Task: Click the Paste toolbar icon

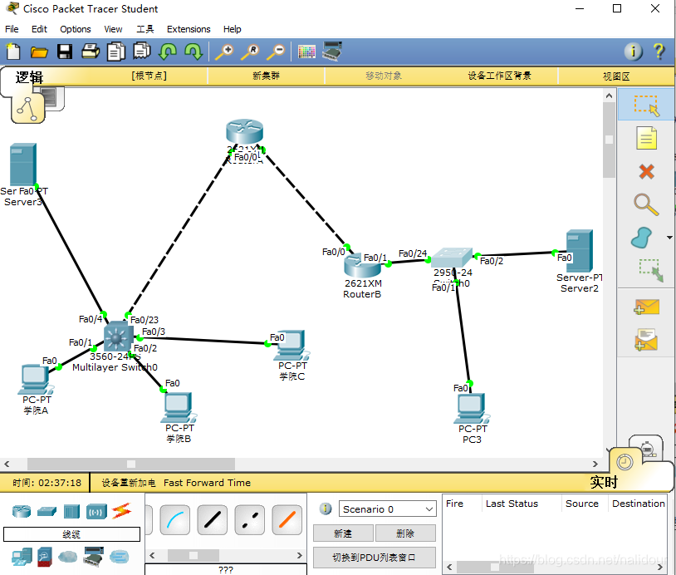Action: (x=142, y=51)
